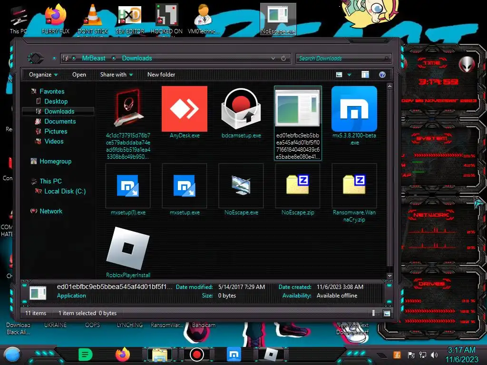Toggle the preview pane button in toolbar
This screenshot has height=365, width=487.
click(x=365, y=75)
